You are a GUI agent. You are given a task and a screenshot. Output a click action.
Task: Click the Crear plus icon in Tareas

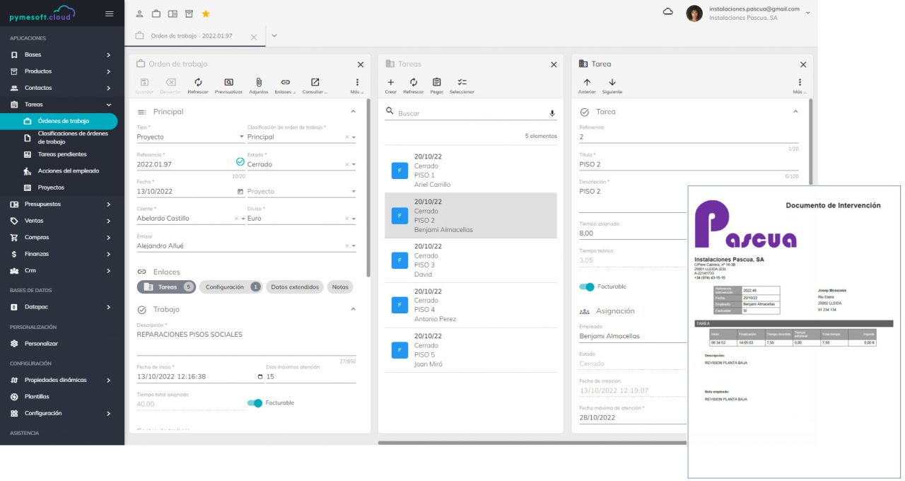(x=390, y=83)
